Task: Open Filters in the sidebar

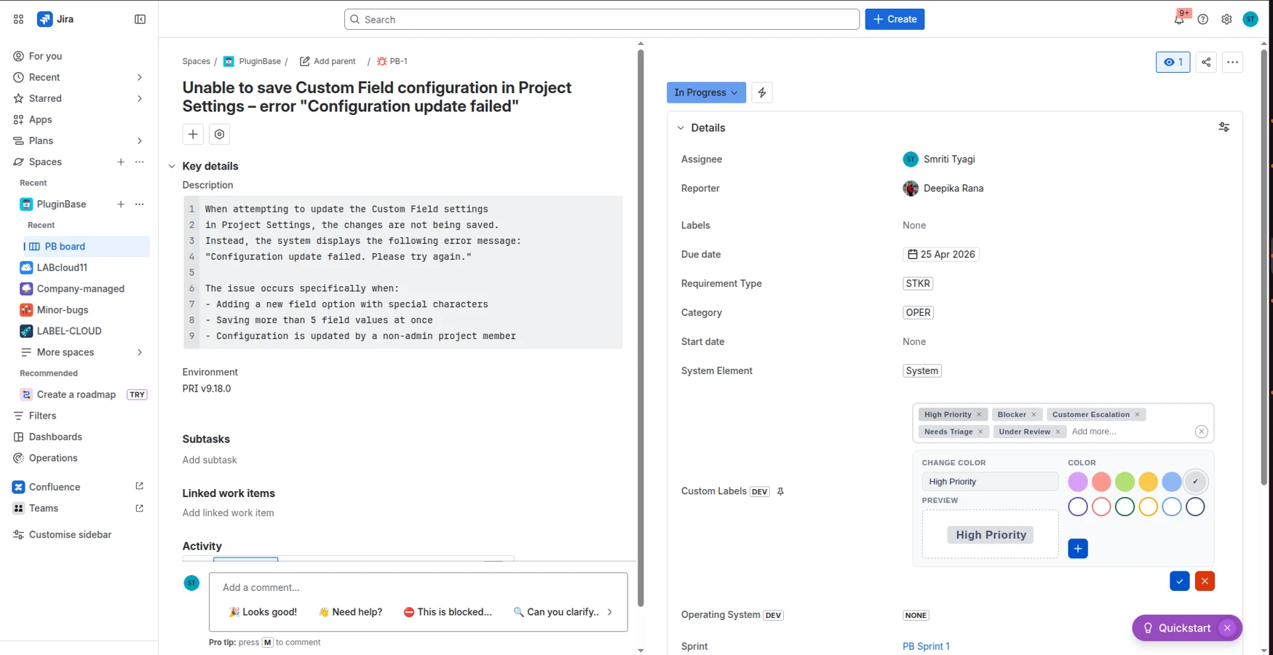Action: [42, 416]
